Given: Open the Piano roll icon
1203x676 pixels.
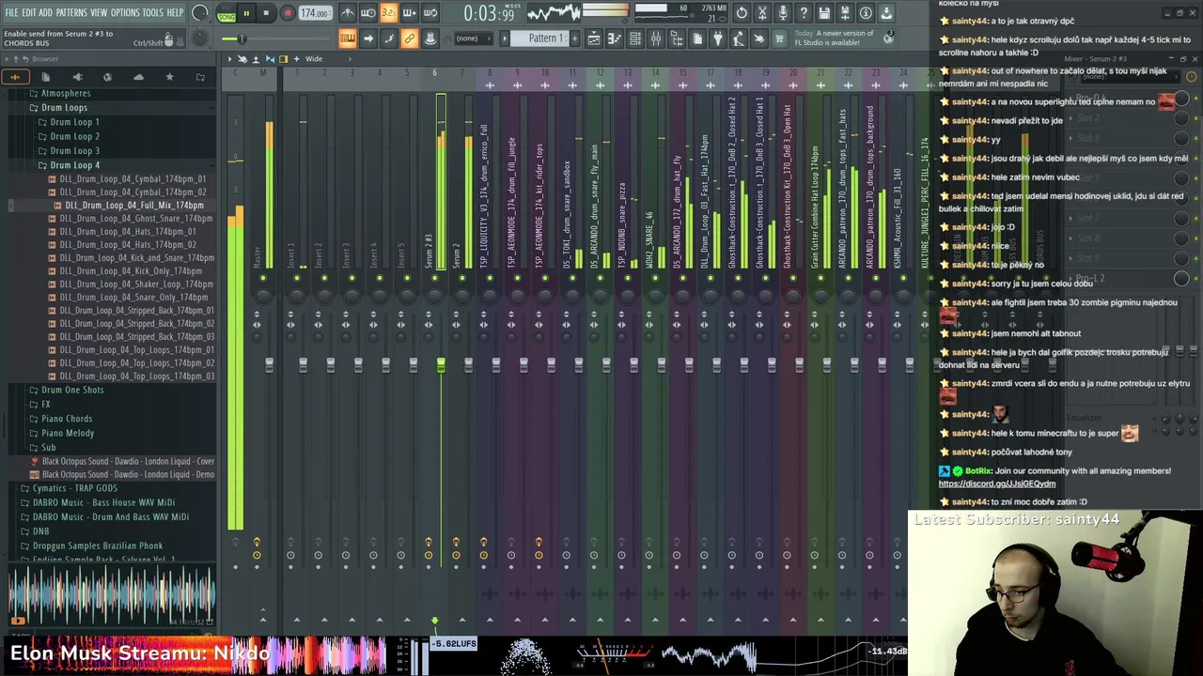Looking at the screenshot, I should pyautogui.click(x=615, y=38).
